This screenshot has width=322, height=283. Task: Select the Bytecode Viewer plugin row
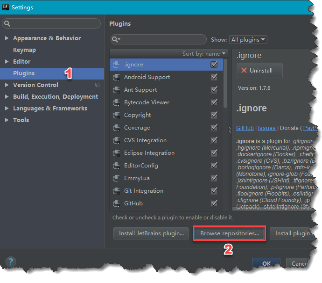pyautogui.click(x=166, y=102)
